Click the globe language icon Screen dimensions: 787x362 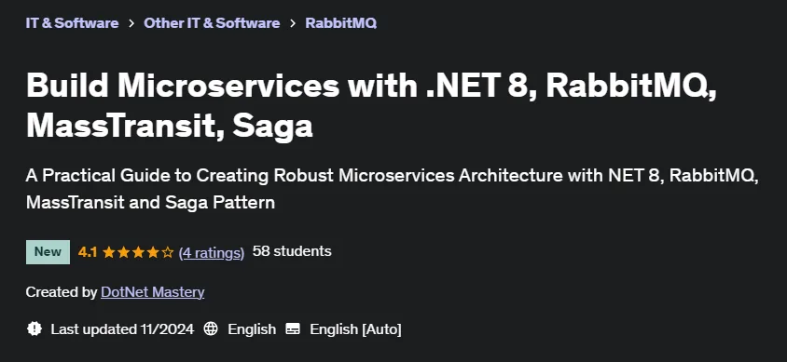(x=211, y=328)
